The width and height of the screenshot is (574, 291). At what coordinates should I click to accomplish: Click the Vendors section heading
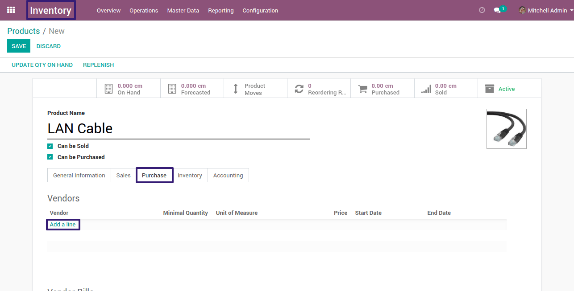point(63,198)
